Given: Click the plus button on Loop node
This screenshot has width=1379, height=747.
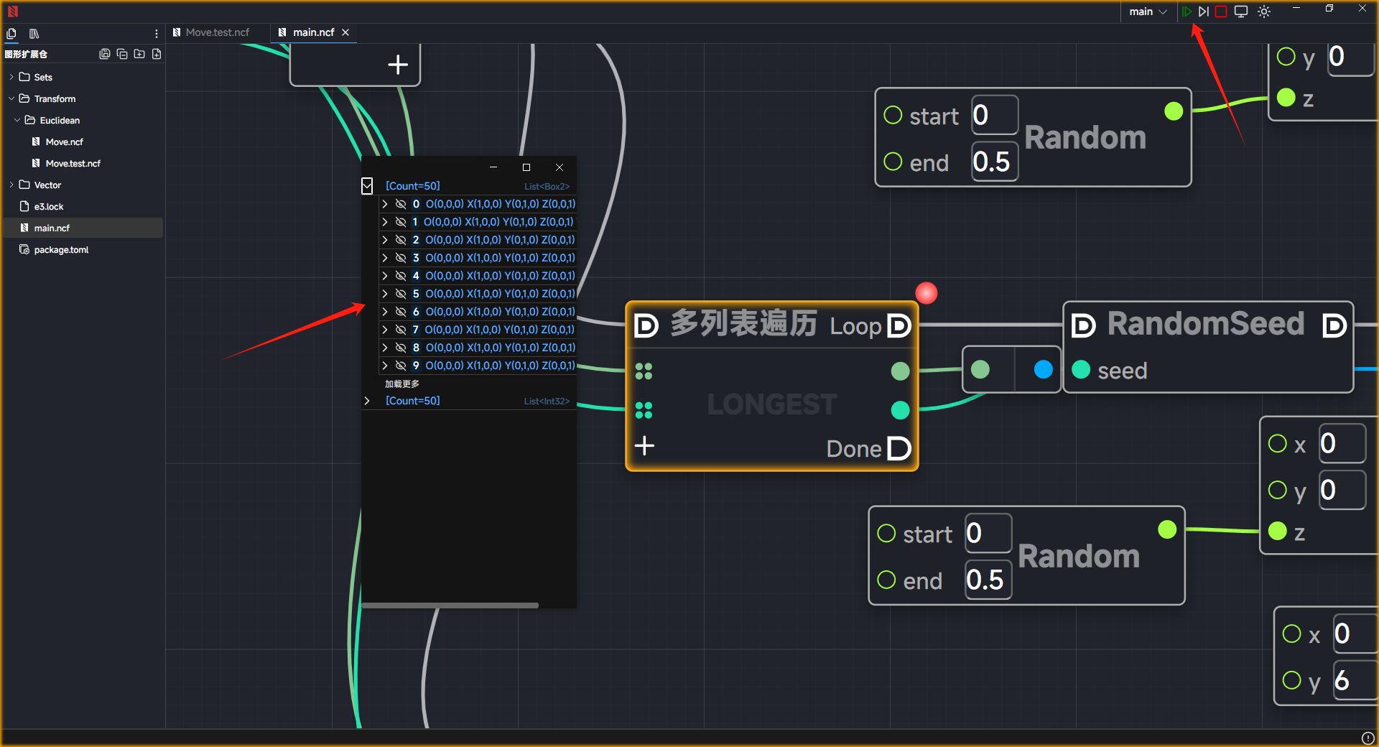Looking at the screenshot, I should 644,446.
